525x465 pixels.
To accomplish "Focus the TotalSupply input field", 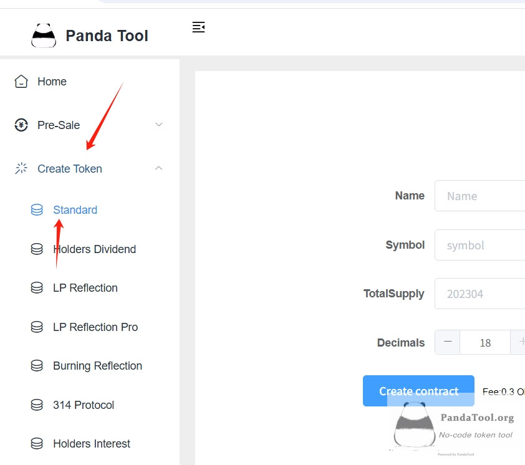I will 480,294.
